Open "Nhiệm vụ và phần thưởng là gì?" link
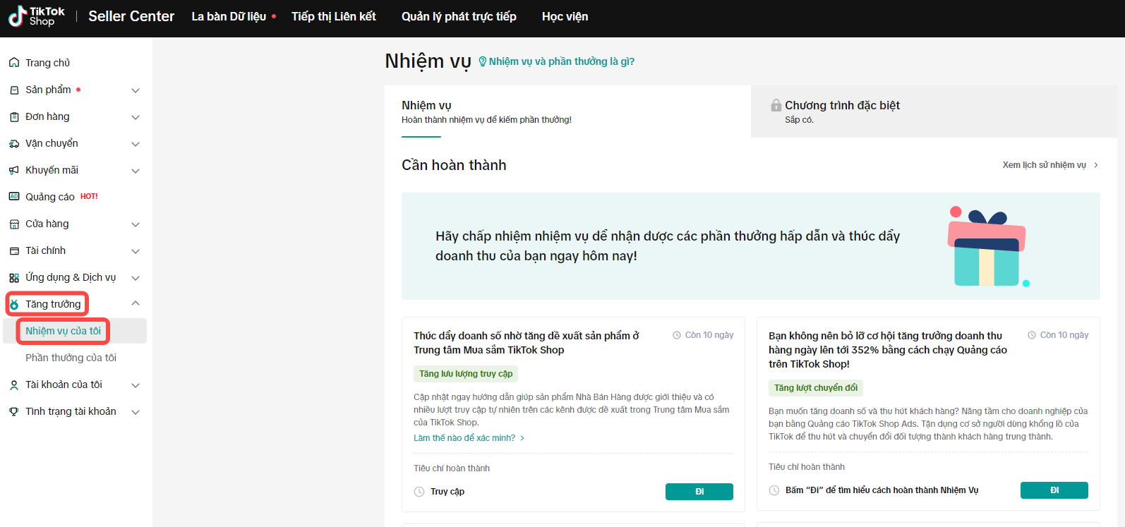This screenshot has width=1125, height=527. [x=562, y=61]
